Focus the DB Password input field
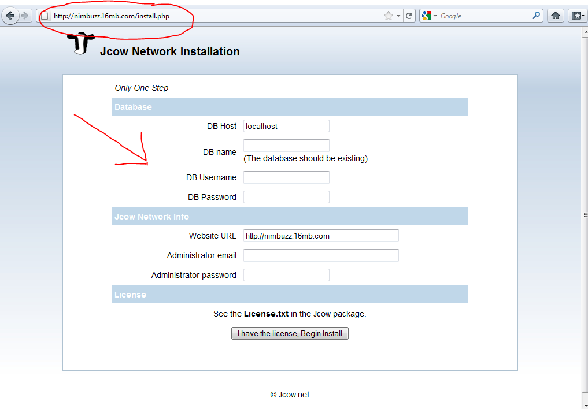Viewport: 588px width, 409px height. [286, 196]
